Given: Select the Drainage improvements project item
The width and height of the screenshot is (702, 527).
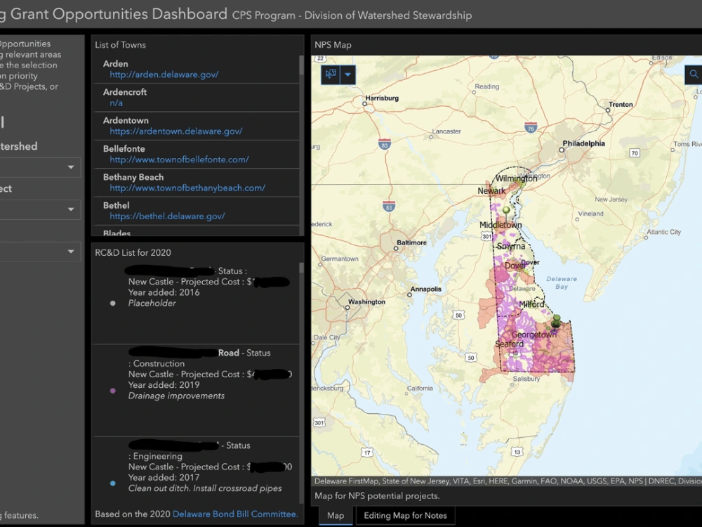Looking at the screenshot, I should click(196, 390).
